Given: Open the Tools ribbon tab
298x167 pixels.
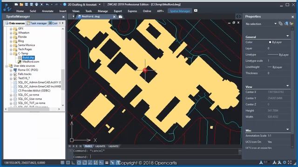Looking at the screenshot, I should [x=88, y=11].
